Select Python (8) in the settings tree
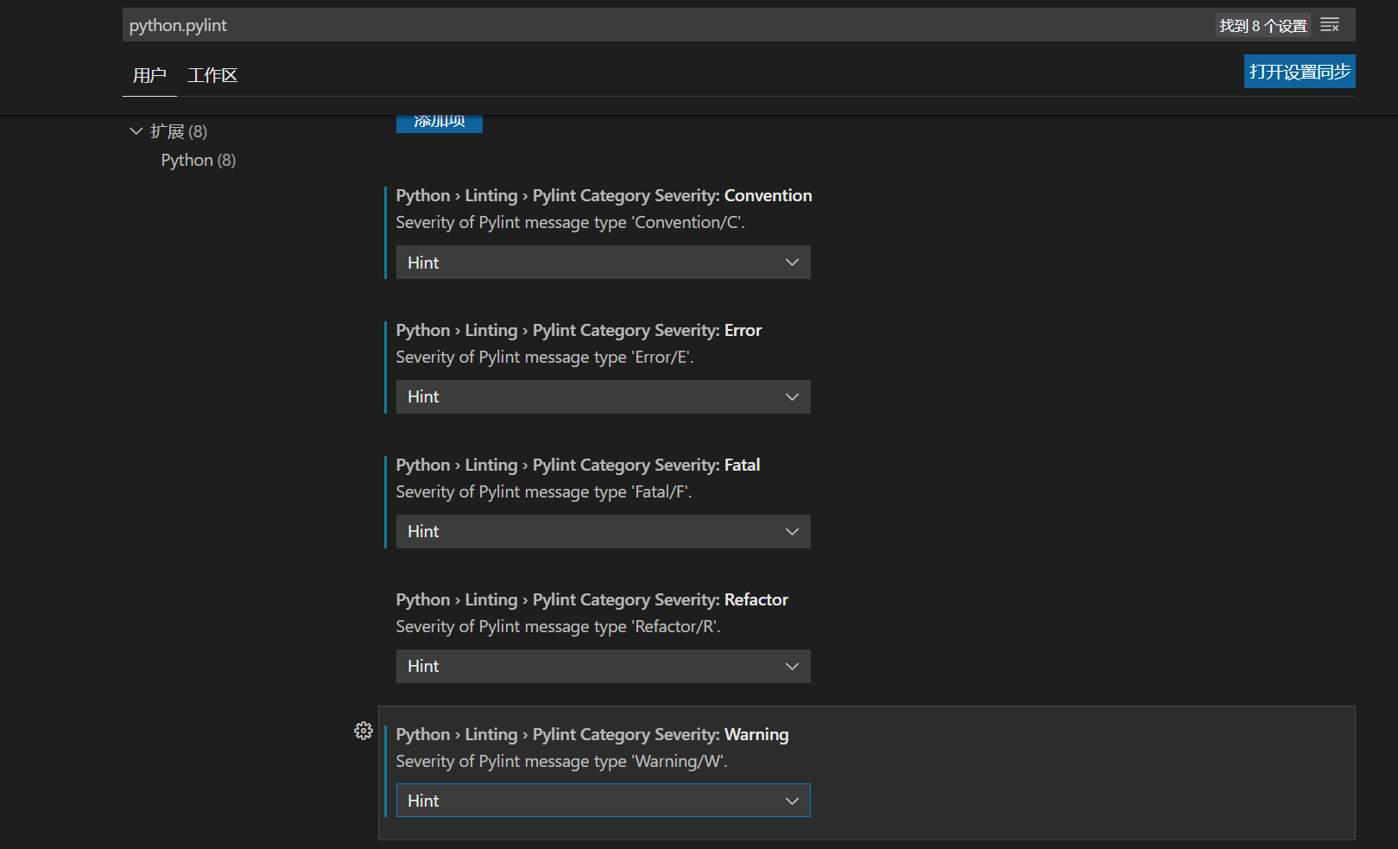 point(199,160)
